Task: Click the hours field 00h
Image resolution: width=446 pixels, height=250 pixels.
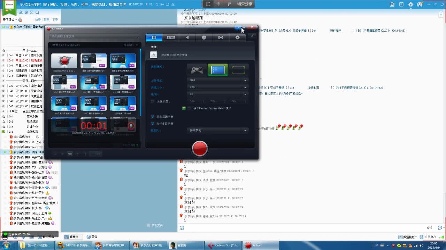Action: tap(197, 101)
